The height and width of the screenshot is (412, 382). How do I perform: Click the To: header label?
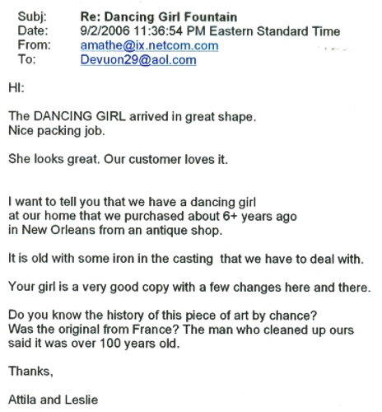pyautogui.click(x=26, y=59)
